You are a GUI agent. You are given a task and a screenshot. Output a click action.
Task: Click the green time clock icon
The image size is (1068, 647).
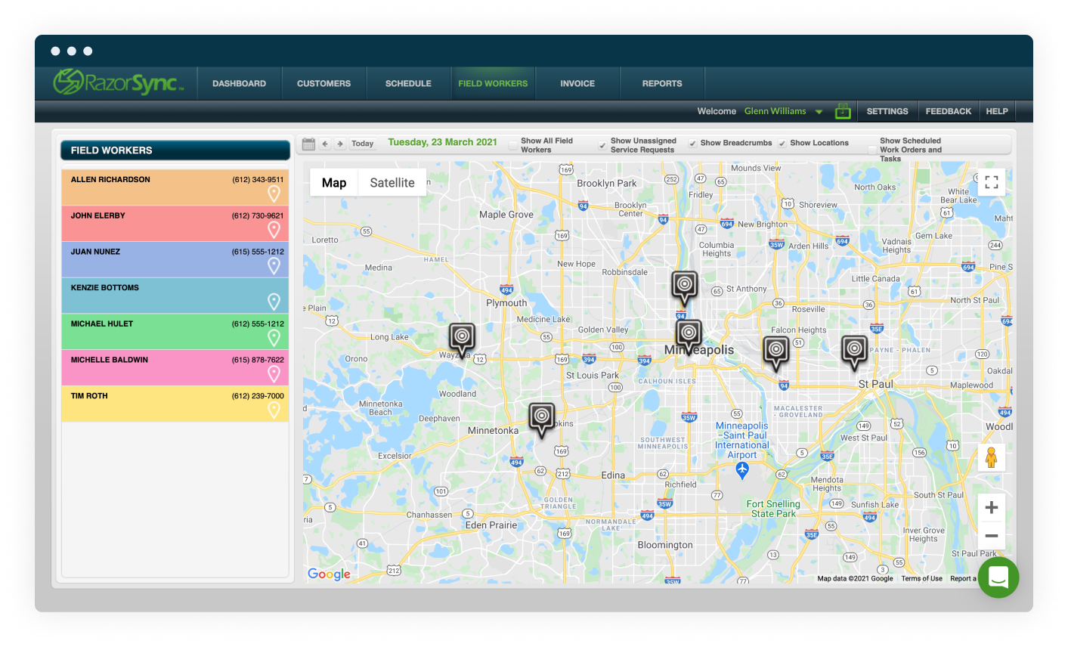(x=843, y=111)
